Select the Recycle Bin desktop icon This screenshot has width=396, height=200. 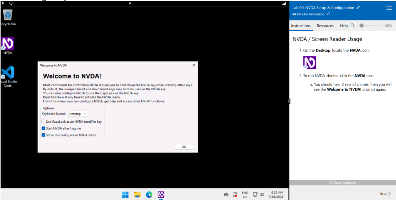pos(8,15)
